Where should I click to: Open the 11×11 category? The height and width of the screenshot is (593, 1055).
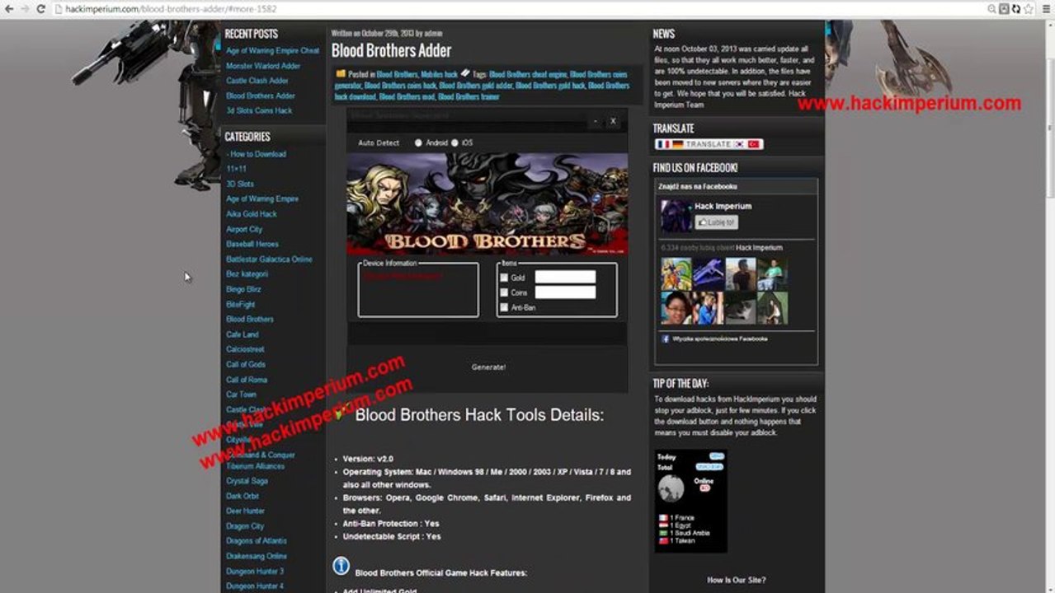[x=236, y=169]
